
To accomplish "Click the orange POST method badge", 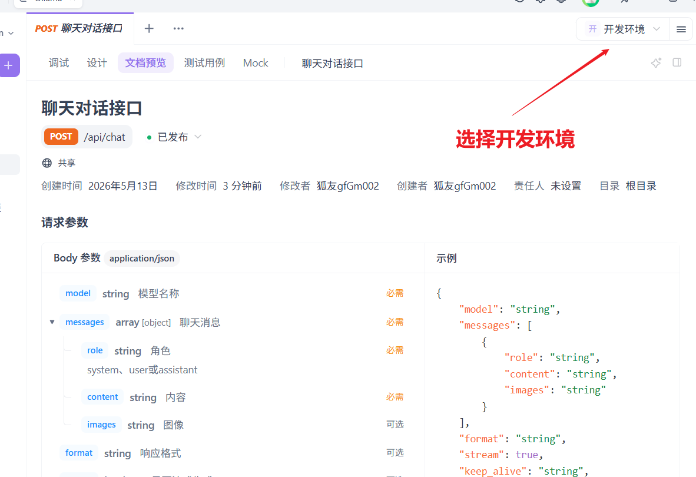I will tap(61, 137).
